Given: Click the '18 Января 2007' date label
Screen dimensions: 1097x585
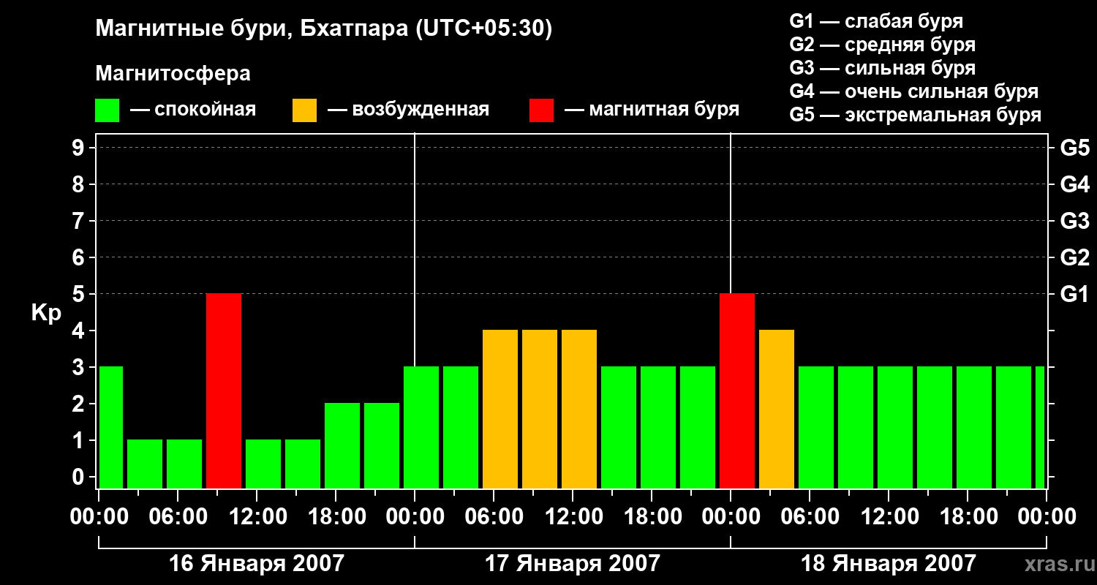Looking at the screenshot, I should coord(889,564).
